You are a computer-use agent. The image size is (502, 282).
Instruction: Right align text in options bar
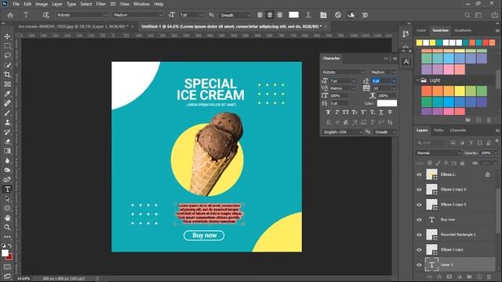click(279, 15)
